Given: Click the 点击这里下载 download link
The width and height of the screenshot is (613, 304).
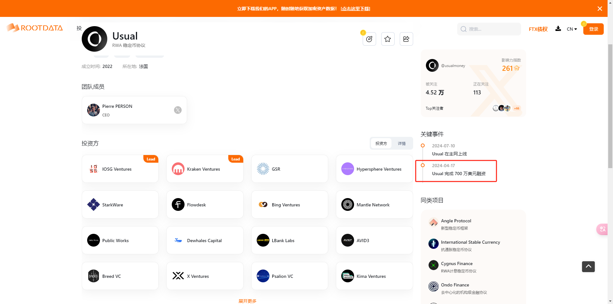Looking at the screenshot, I should 355,9.
